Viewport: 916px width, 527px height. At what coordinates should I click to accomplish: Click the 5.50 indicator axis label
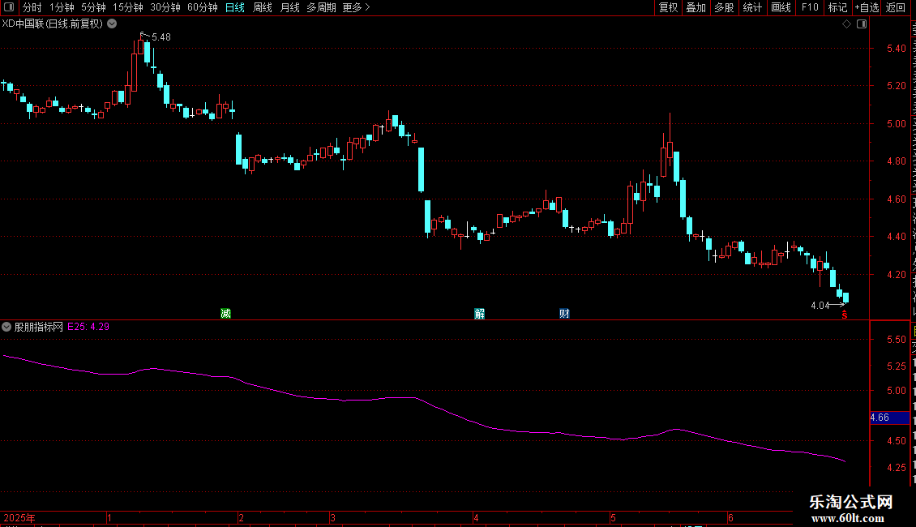point(896,340)
